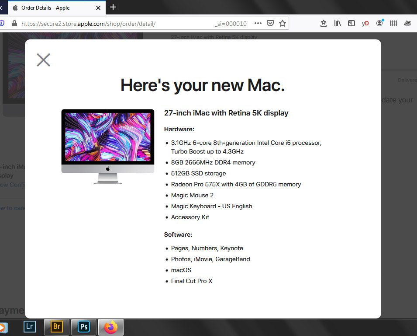Click the 'Here's your new Mac.' title
Screen dimensions: 417x336
coord(203,86)
